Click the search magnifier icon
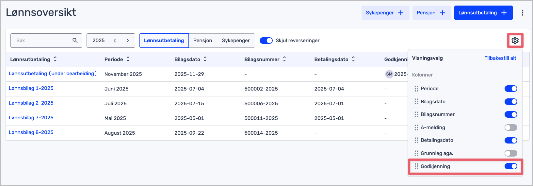Screen dimensions: 533x186 pyautogui.click(x=75, y=41)
